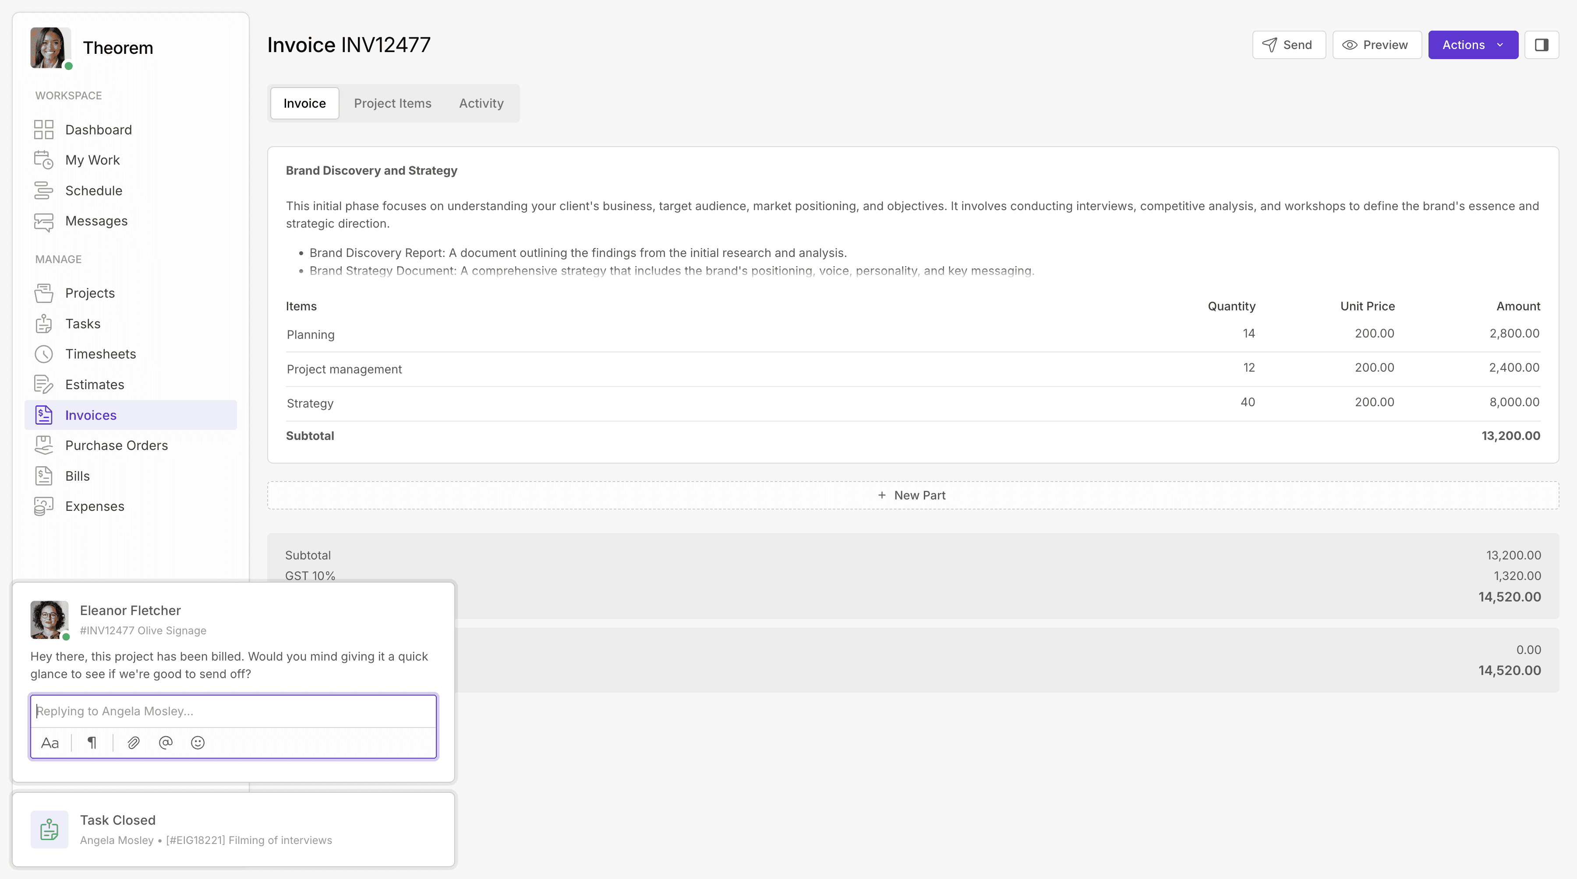Click the reply message input field
Screen dimensions: 1577x879
[x=233, y=711]
